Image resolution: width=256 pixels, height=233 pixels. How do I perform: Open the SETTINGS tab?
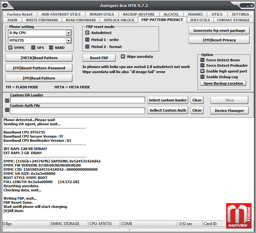pos(240,14)
